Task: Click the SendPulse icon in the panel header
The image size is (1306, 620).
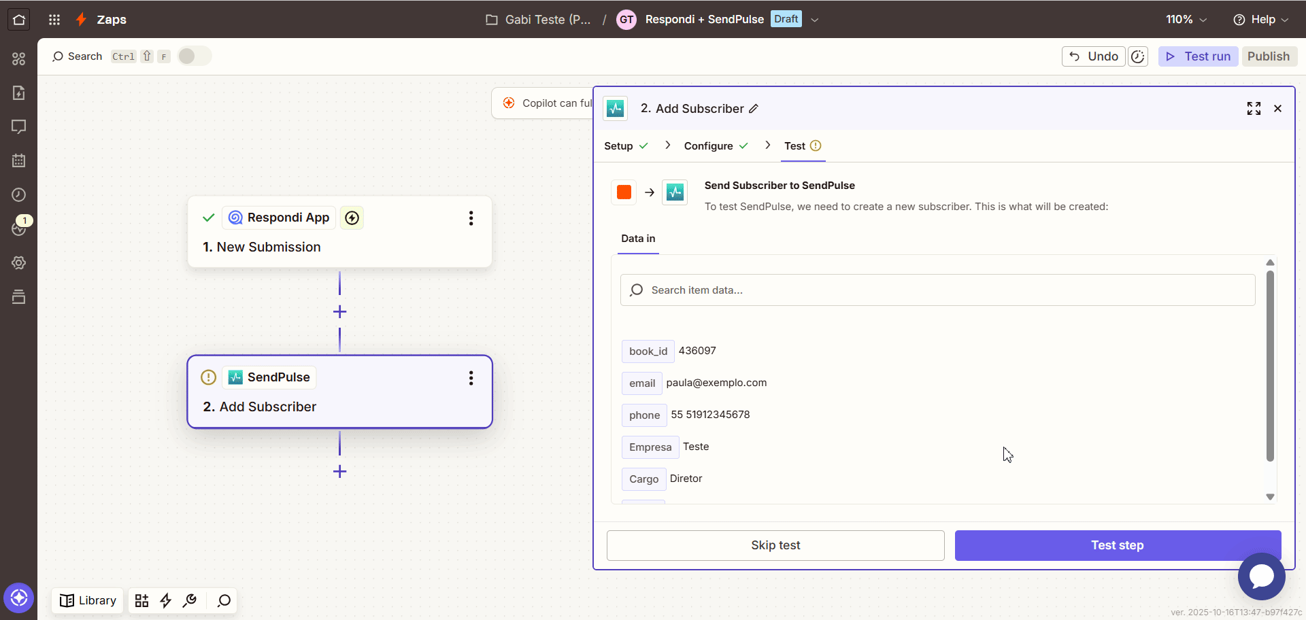Action: point(616,109)
